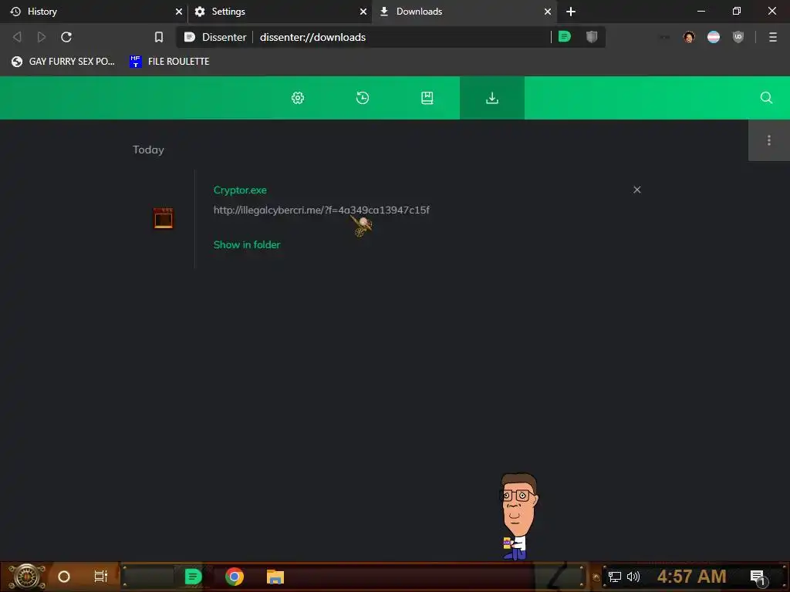Image resolution: width=790 pixels, height=592 pixels.
Task: Open the uBlock Origin extension icon
Action: [x=738, y=37]
